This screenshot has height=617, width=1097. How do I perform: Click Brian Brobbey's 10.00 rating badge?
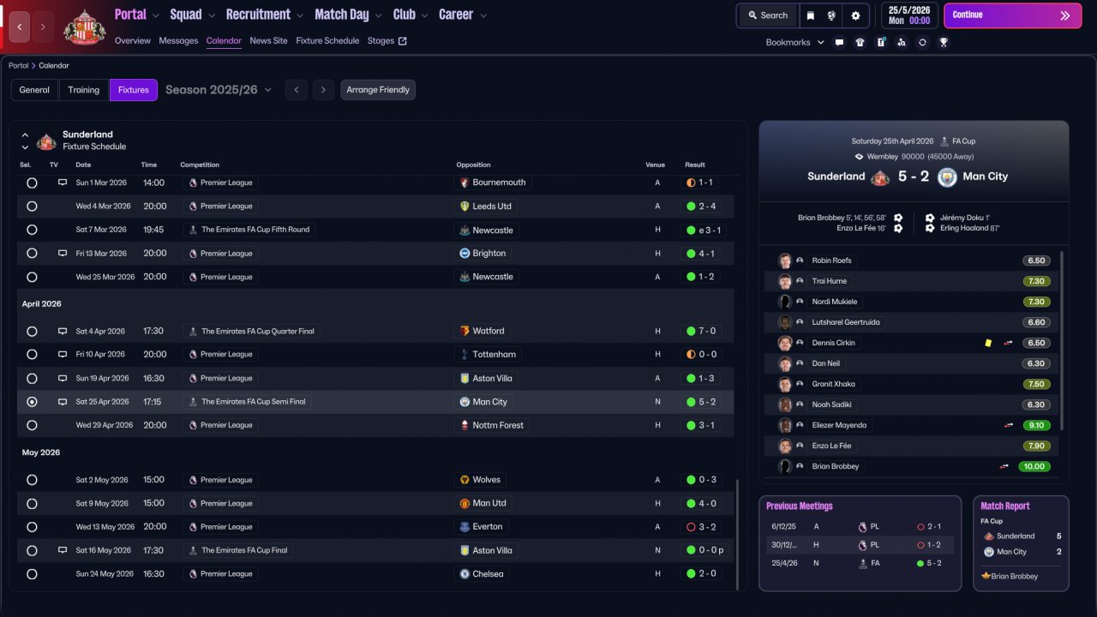tap(1034, 466)
